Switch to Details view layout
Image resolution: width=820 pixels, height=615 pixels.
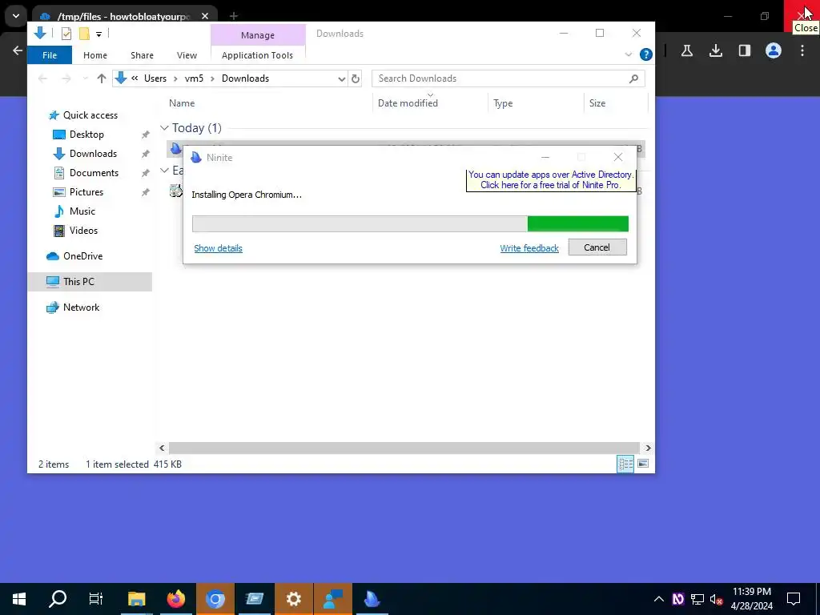coord(625,464)
